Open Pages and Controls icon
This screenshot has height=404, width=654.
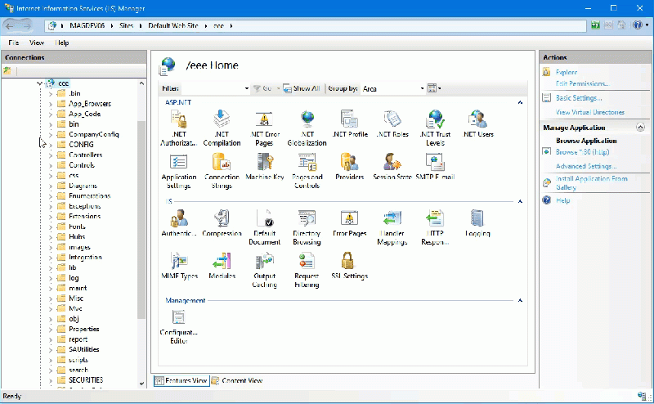click(307, 171)
